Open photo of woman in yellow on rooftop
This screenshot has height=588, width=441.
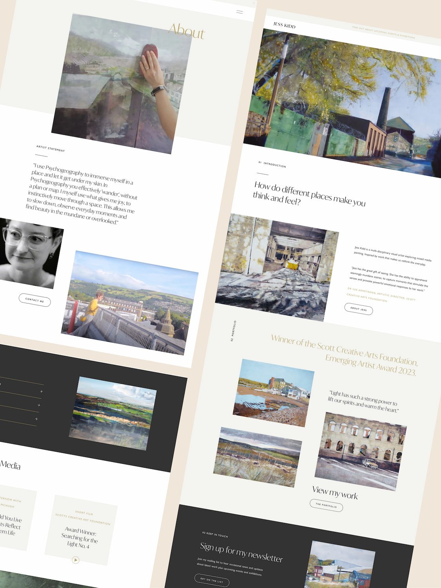[130, 303]
